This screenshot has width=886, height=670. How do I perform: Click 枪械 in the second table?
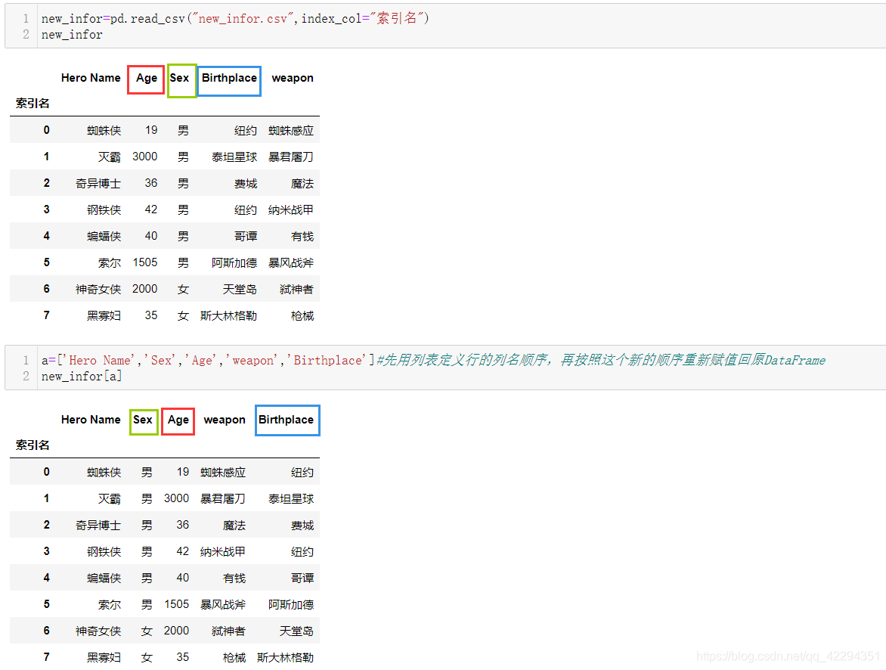(x=234, y=657)
